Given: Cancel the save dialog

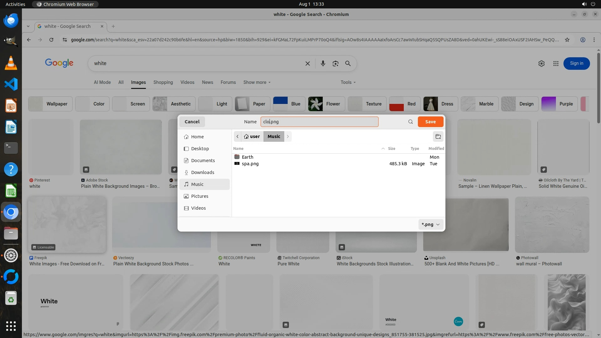Looking at the screenshot, I should tap(192, 122).
